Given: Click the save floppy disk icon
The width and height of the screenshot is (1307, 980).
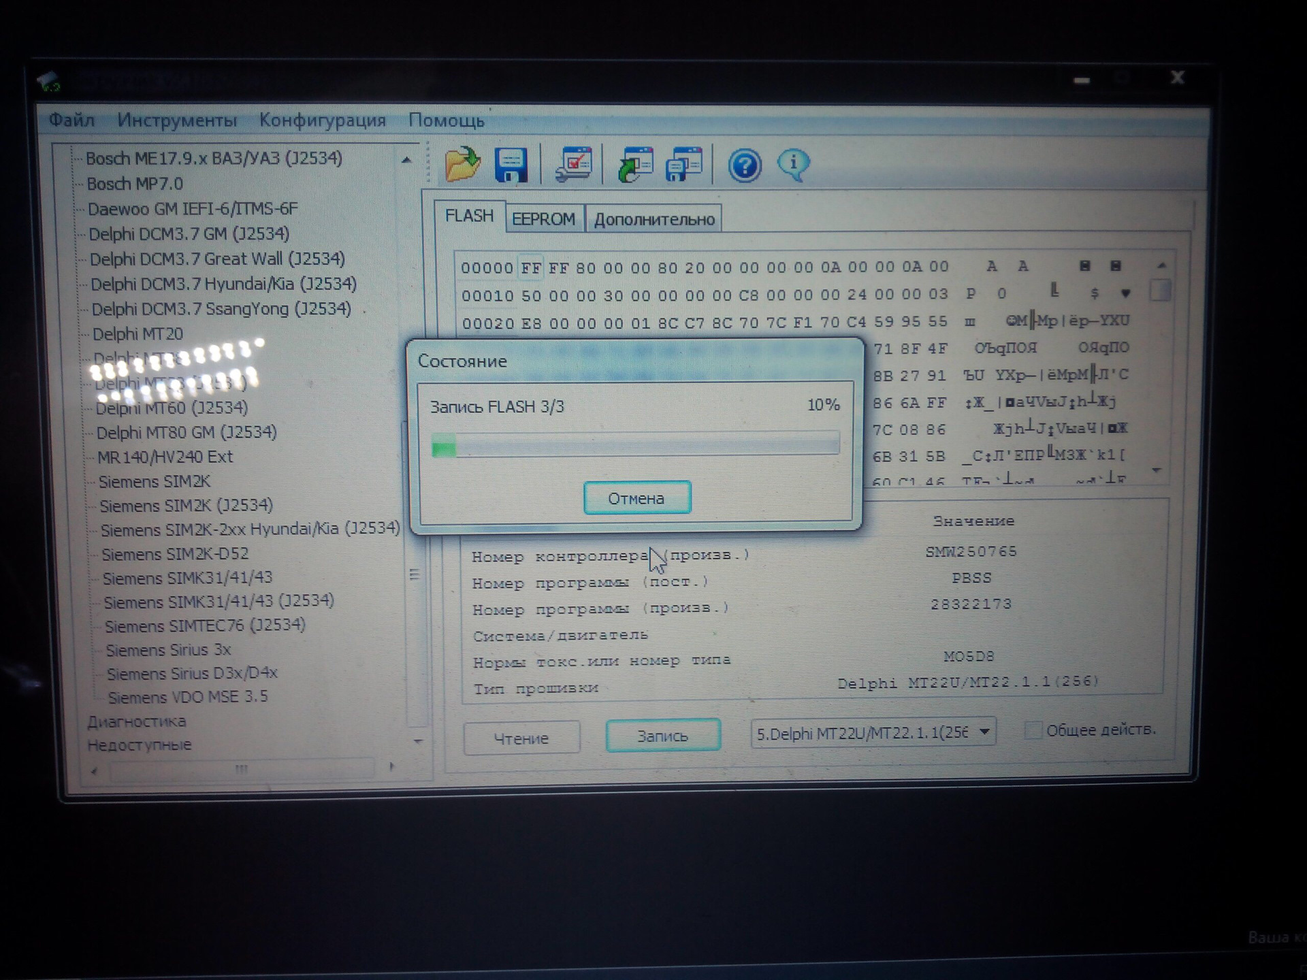Looking at the screenshot, I should click(x=511, y=165).
